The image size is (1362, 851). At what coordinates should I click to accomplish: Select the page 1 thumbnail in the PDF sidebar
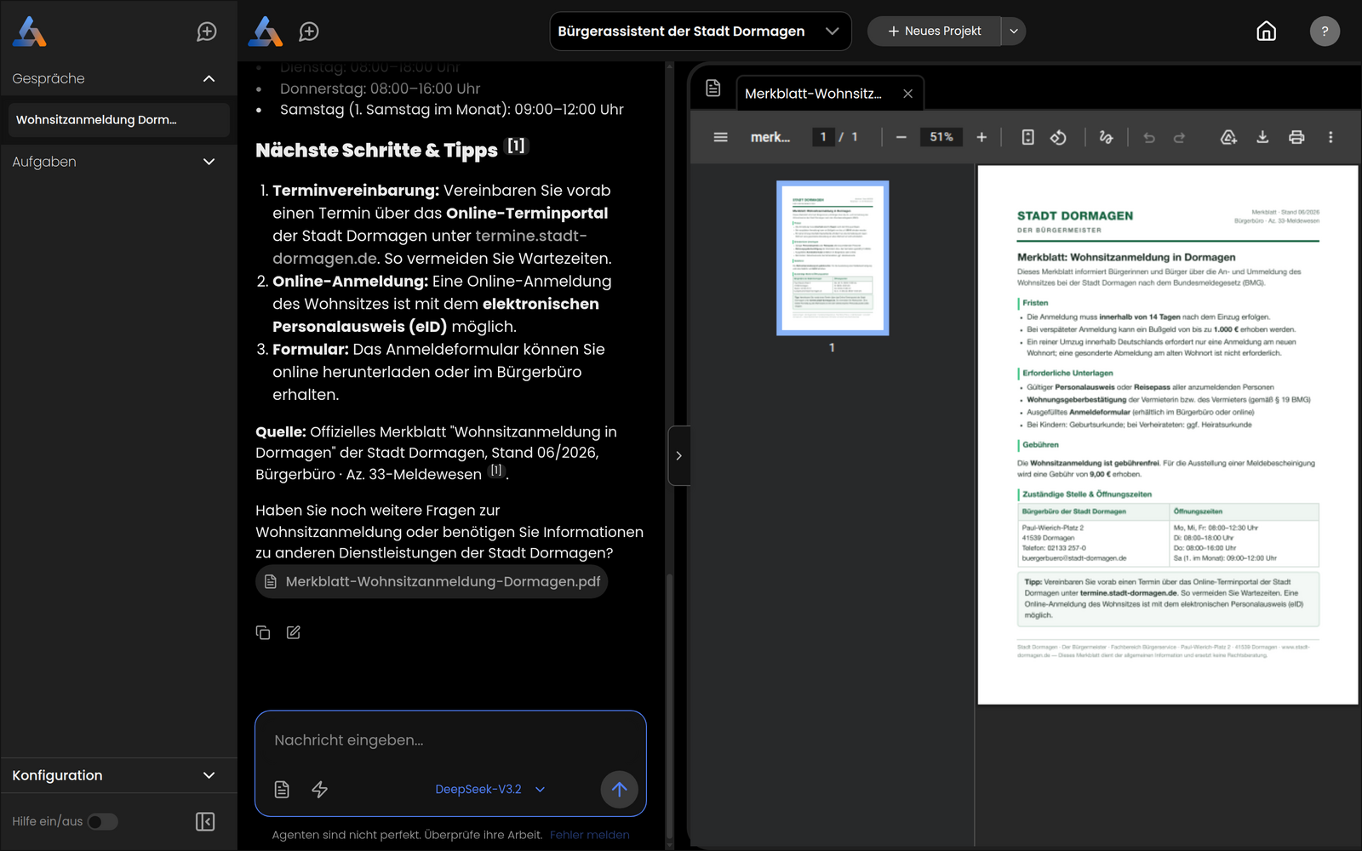coord(833,258)
